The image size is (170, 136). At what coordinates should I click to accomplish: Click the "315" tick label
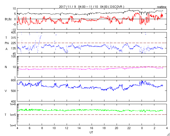click(x=14, y=38)
